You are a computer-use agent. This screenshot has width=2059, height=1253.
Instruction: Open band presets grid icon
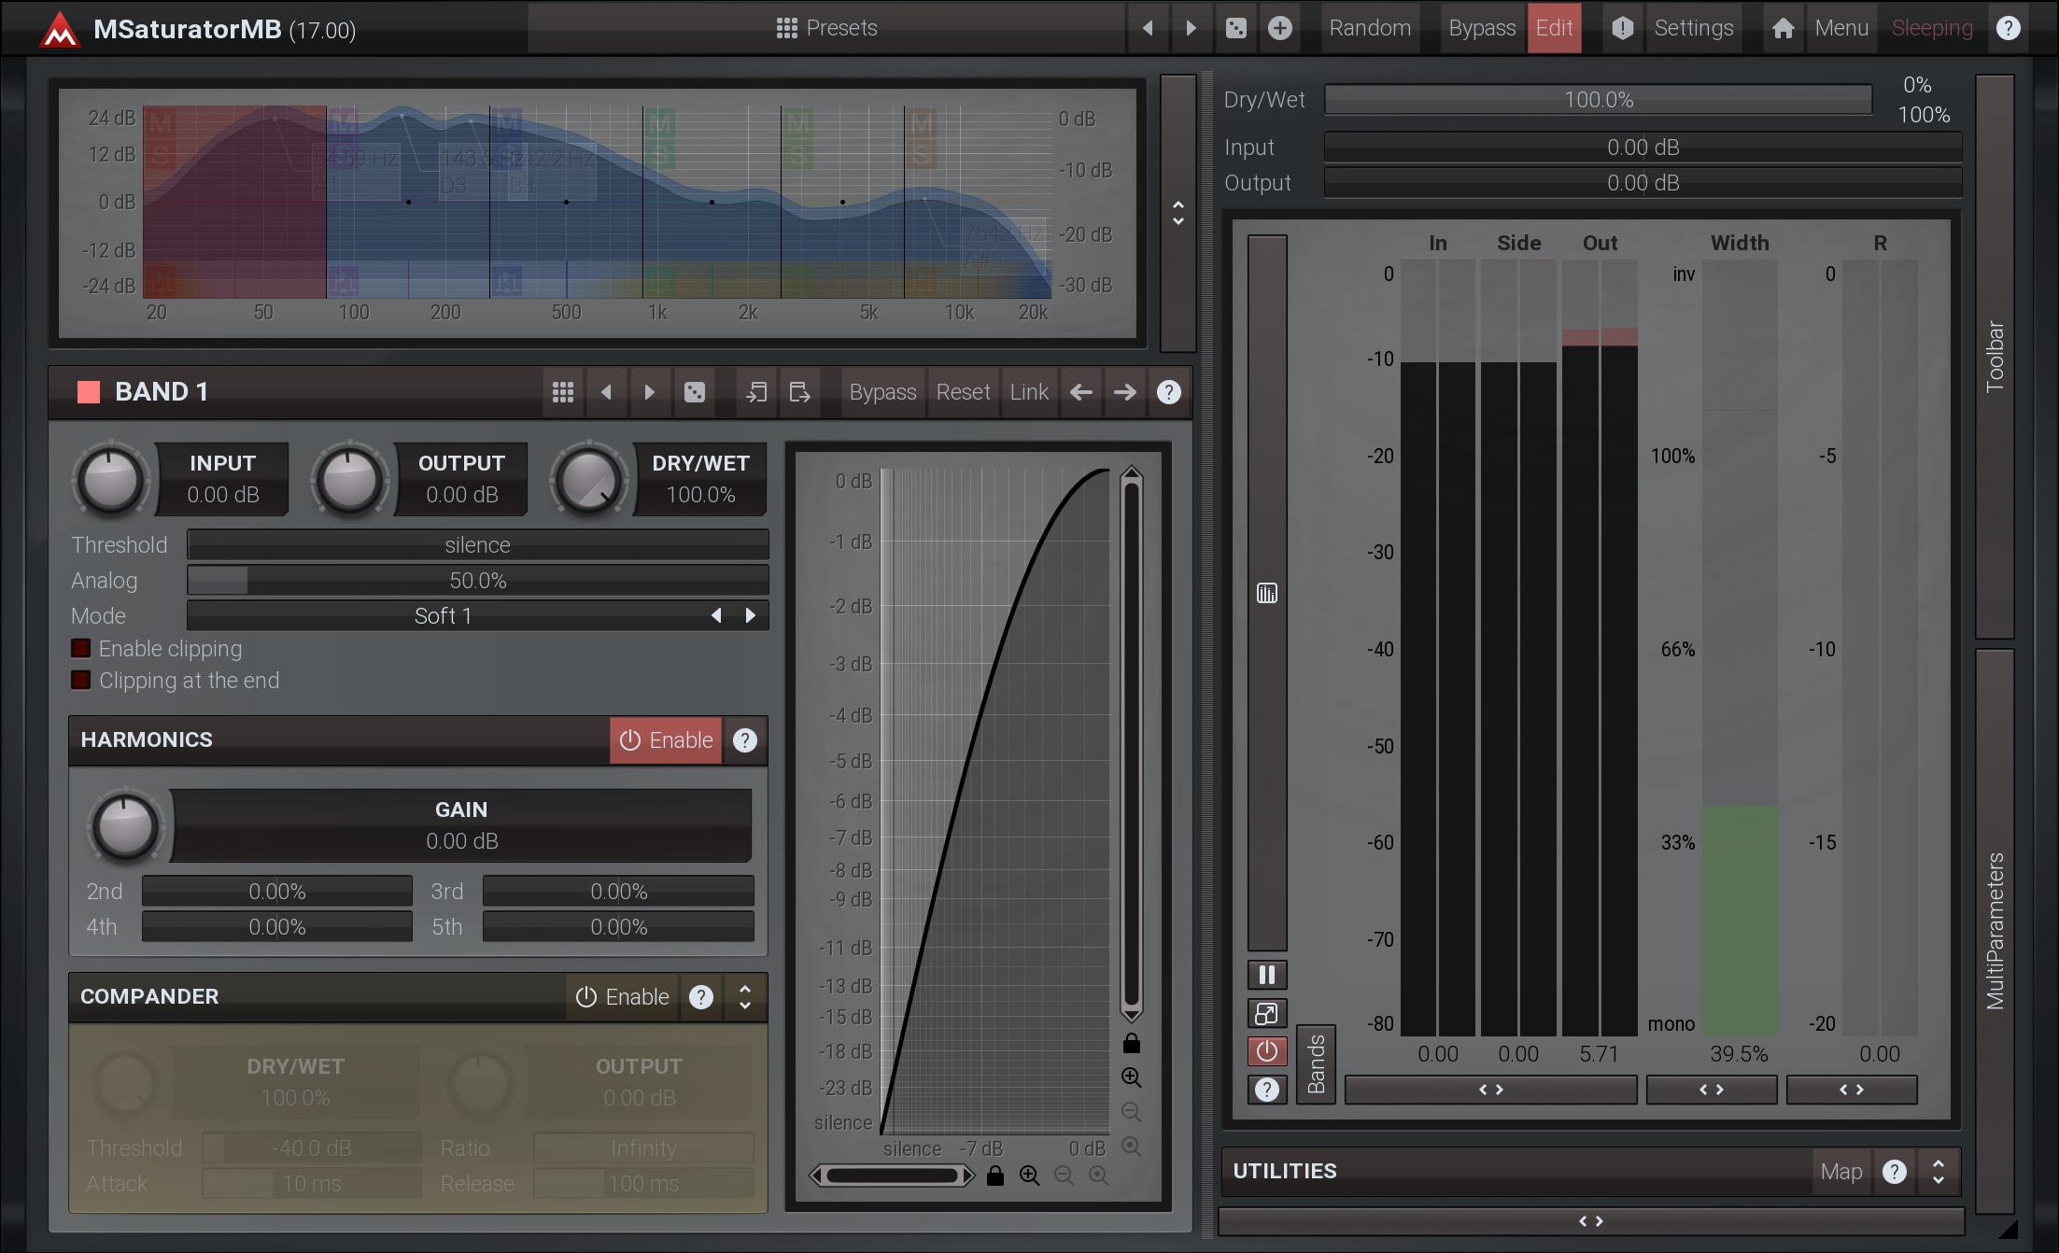(562, 392)
